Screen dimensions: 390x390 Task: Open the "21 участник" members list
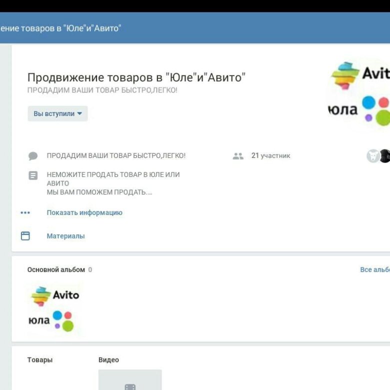(270, 156)
